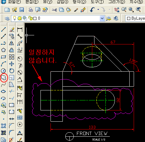
Task: Select the Move tool
Action: tap(12, 64)
